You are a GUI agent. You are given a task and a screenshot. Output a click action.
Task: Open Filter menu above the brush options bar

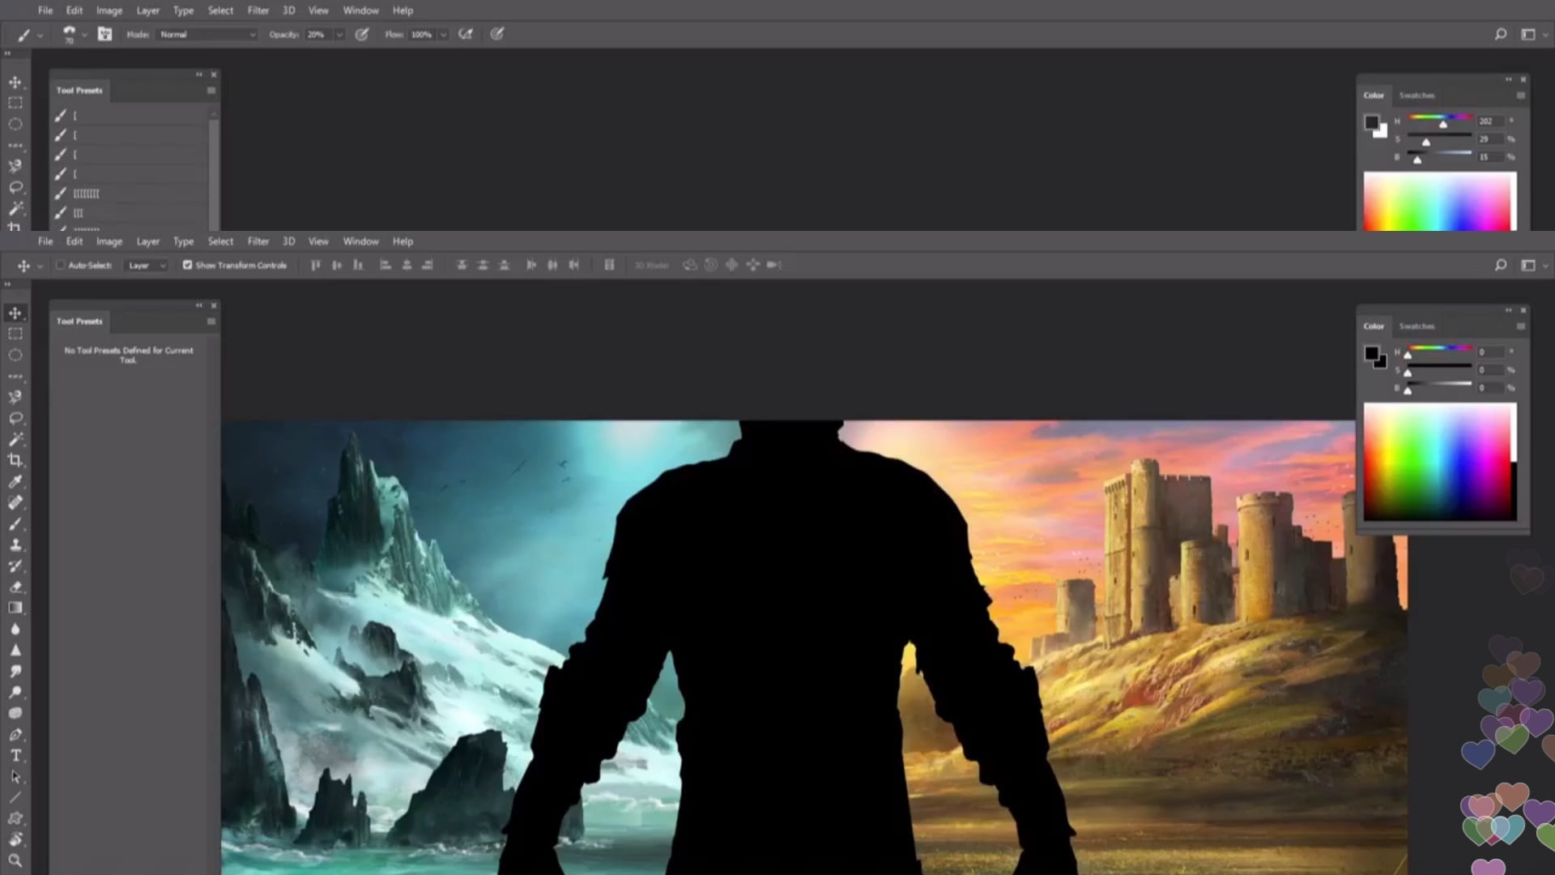coord(258,11)
